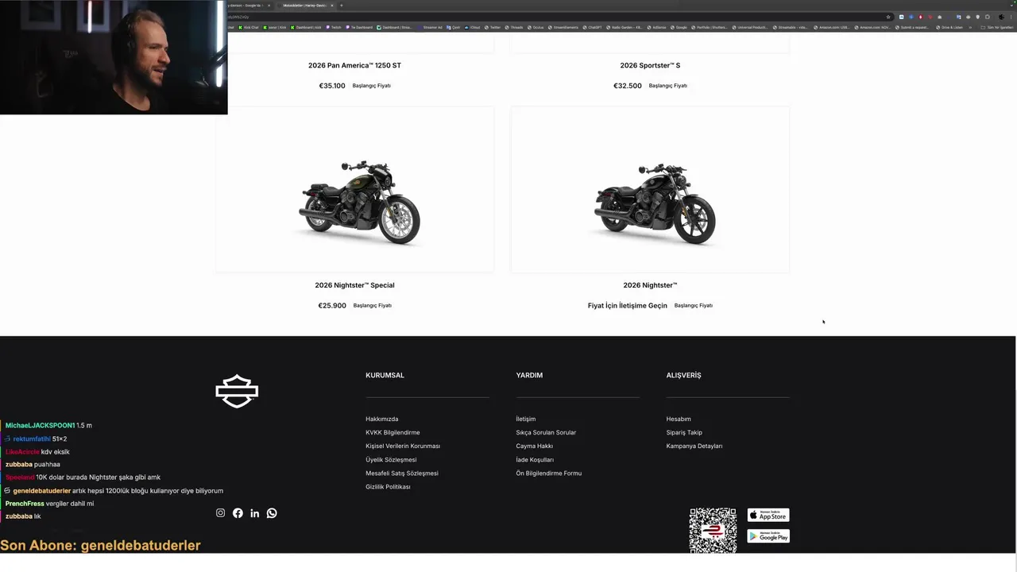
Task: Click chat username geneldebatuderler
Action: [42, 491]
